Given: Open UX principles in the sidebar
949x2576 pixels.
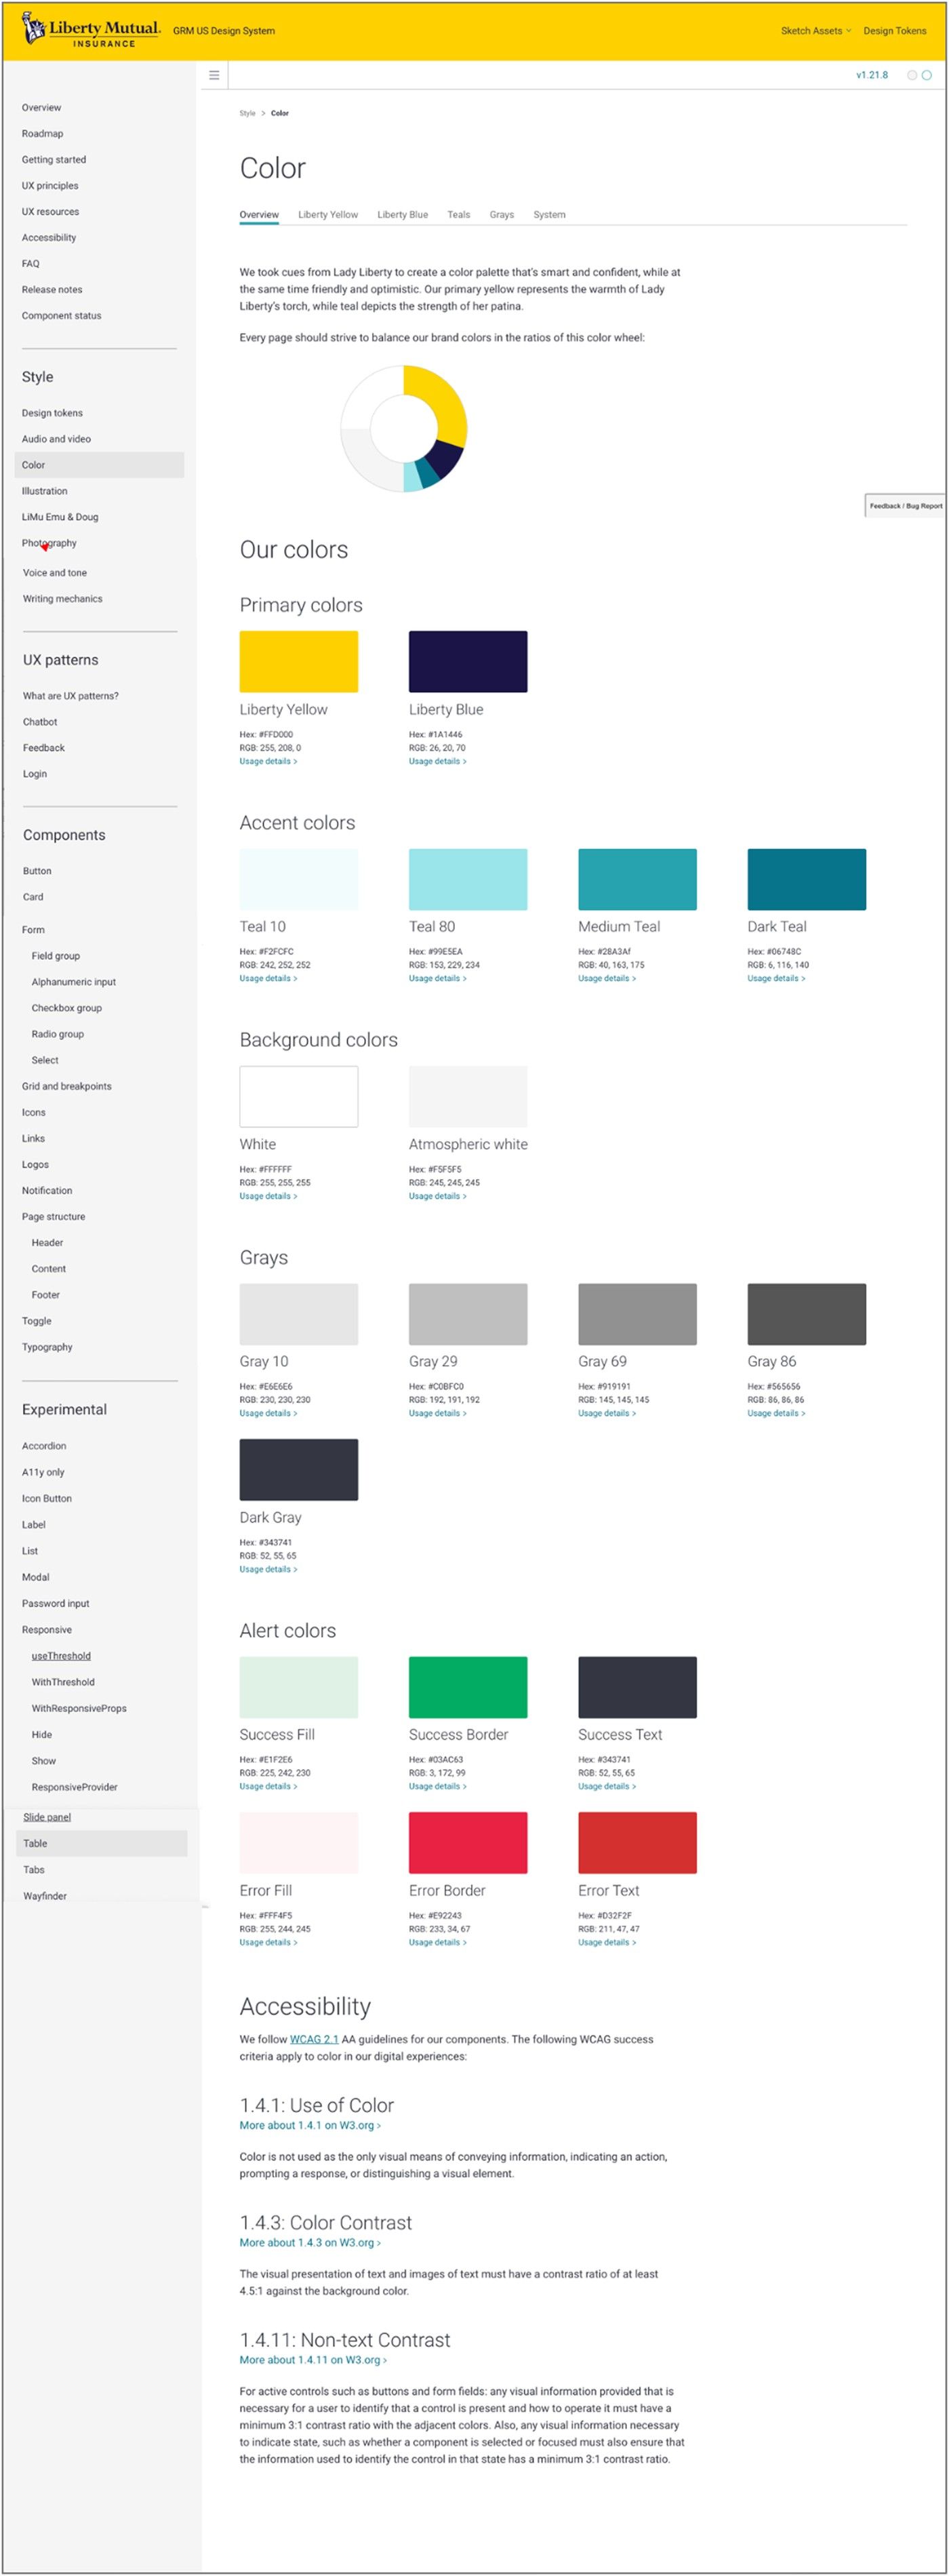Looking at the screenshot, I should click(x=50, y=186).
